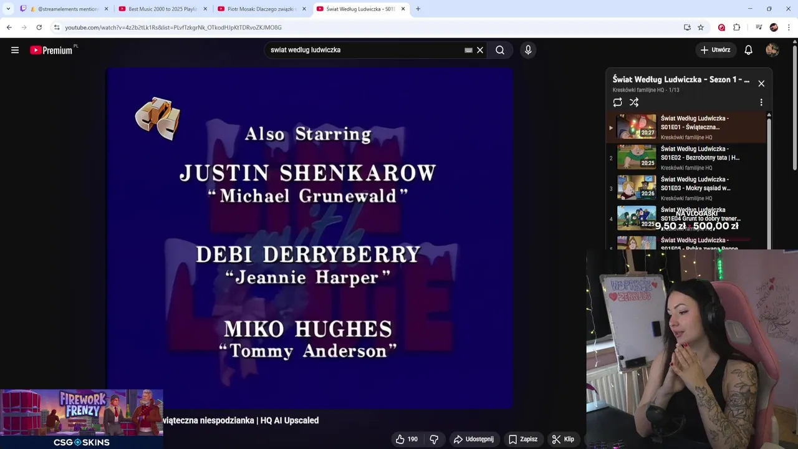Open the YouTube hamburger guide menu
This screenshot has height=449, width=798.
click(15, 50)
